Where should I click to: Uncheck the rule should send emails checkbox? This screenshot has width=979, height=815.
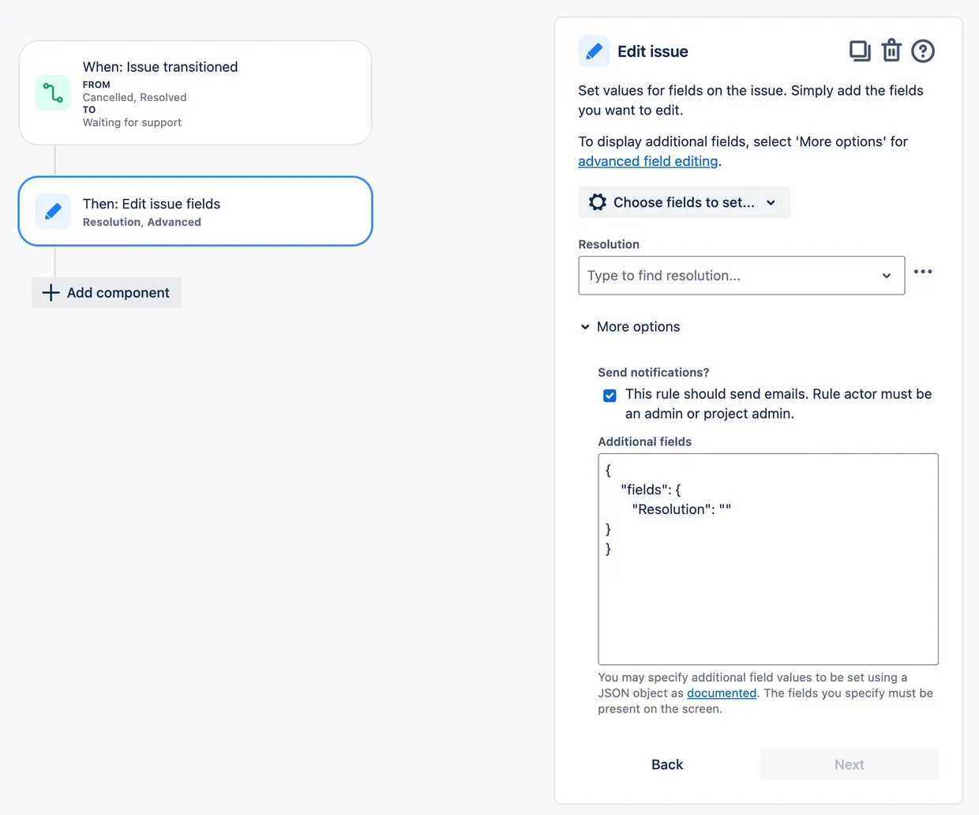click(x=610, y=395)
